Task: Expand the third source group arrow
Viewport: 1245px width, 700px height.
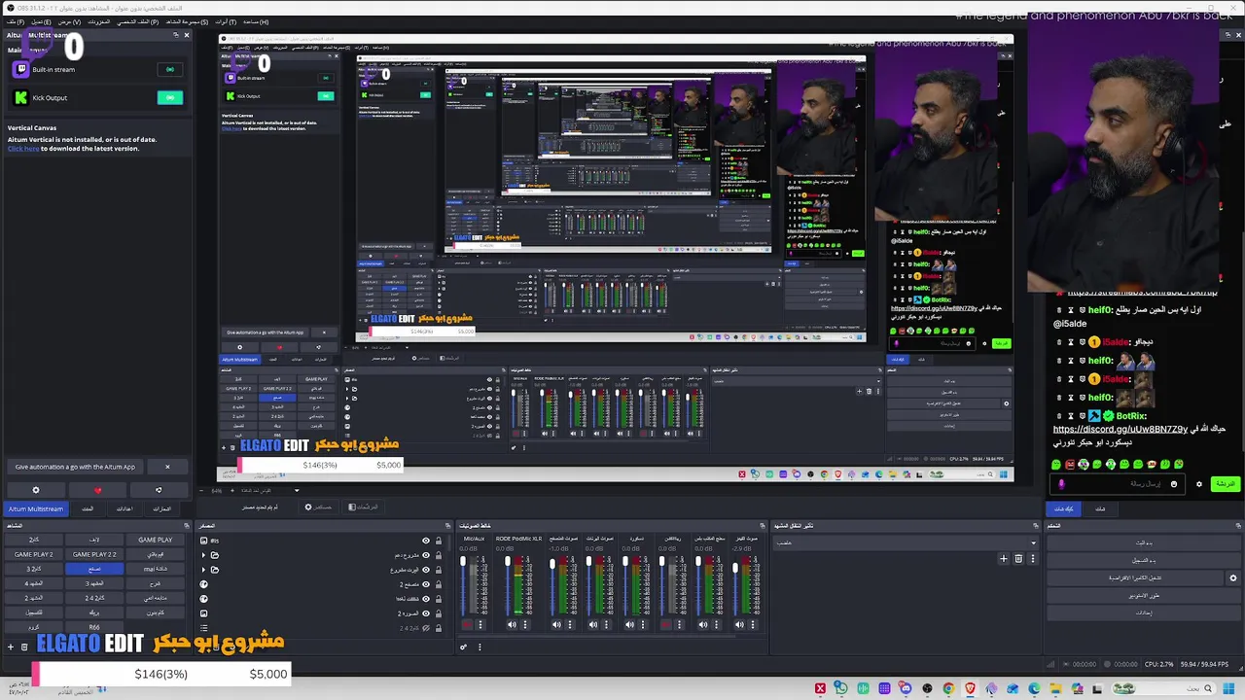Action: 203,570
